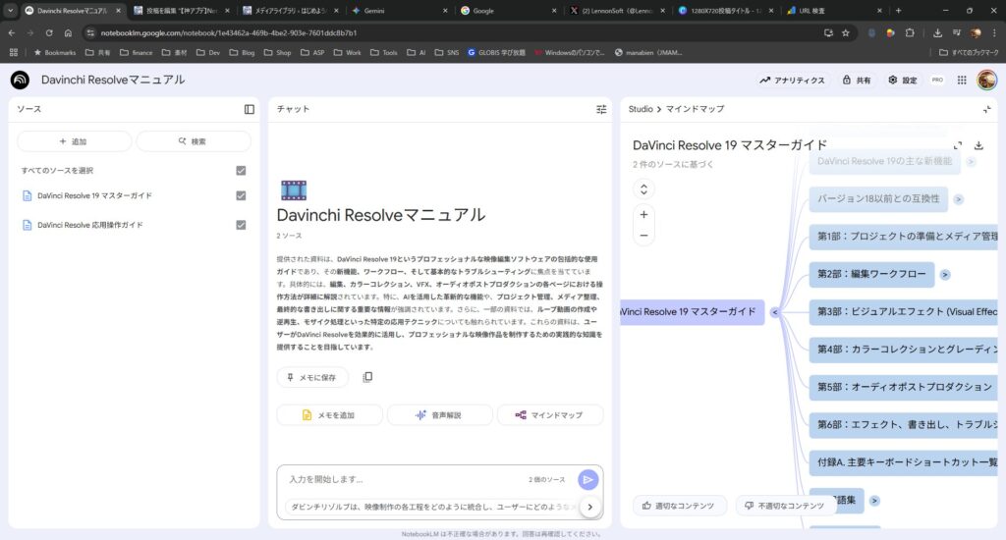This screenshot has width=1006, height=540.
Task: Click the 共有 share button
Action: coord(857,81)
